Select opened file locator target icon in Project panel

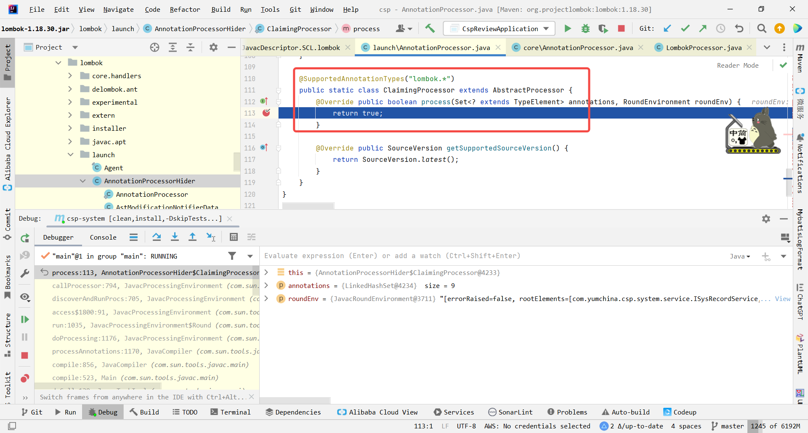pyautogui.click(x=155, y=48)
